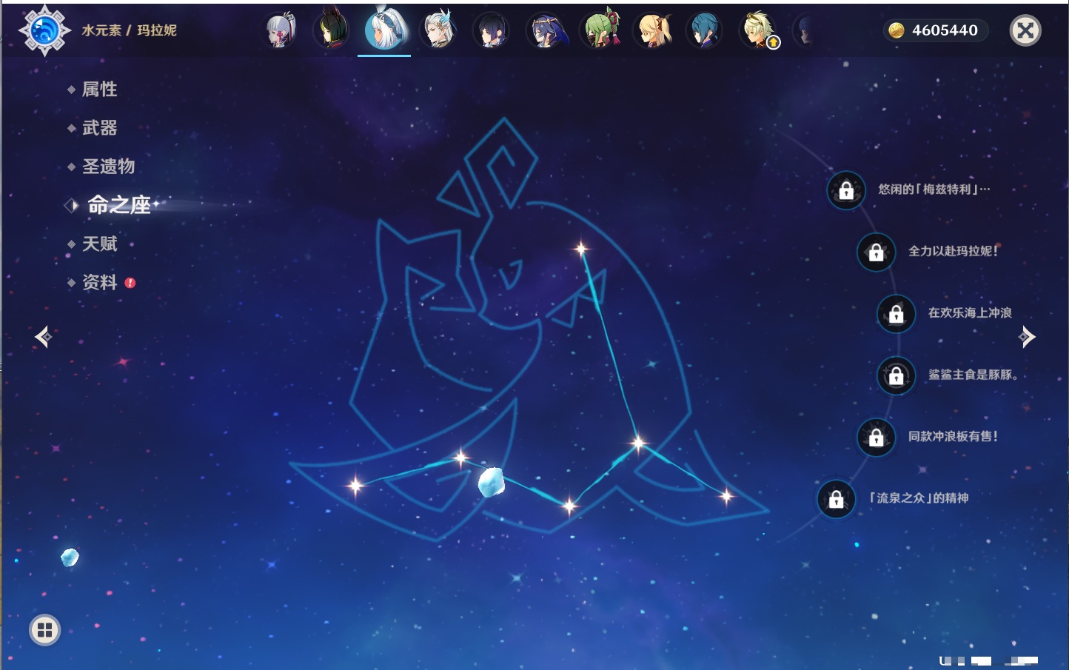Viewport: 1069px width, 670px height.
Task: Open the locked constellation 同款冲浪板有售!
Action: pos(876,438)
